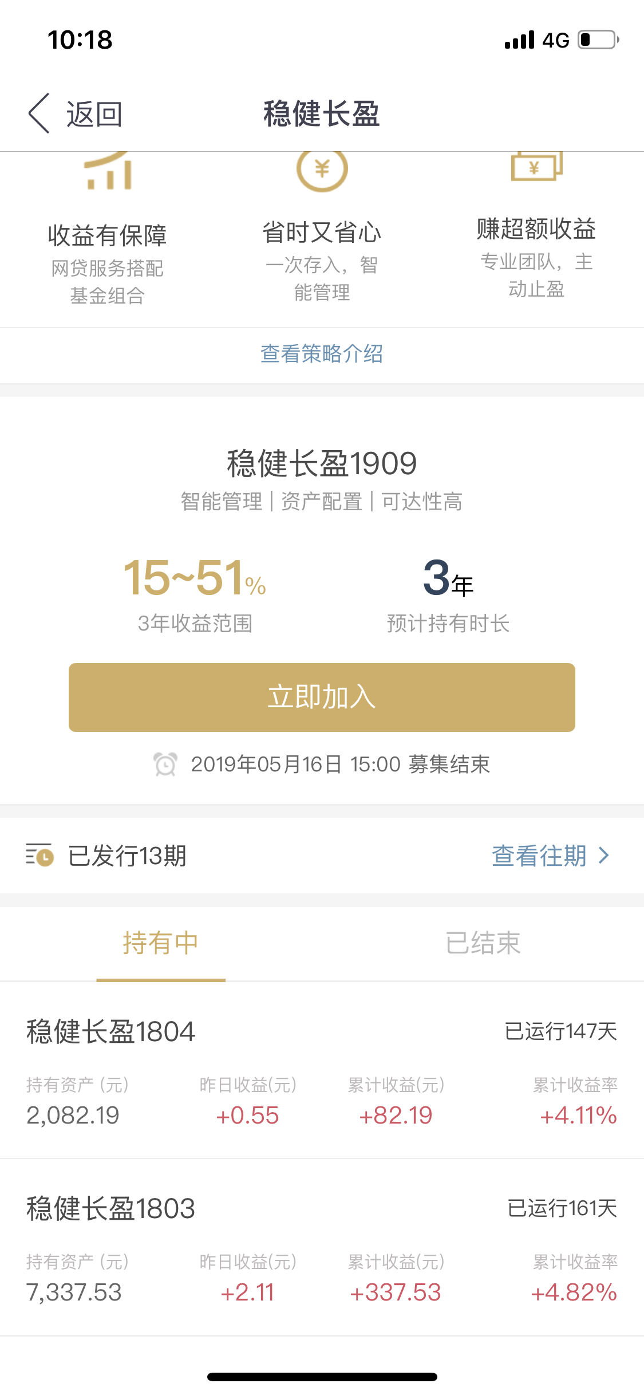The height and width of the screenshot is (1395, 644).
Task: Tap the cellular signal bars icon
Action: pyautogui.click(x=520, y=40)
